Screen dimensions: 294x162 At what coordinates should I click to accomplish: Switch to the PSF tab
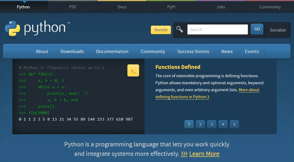click(73, 7)
